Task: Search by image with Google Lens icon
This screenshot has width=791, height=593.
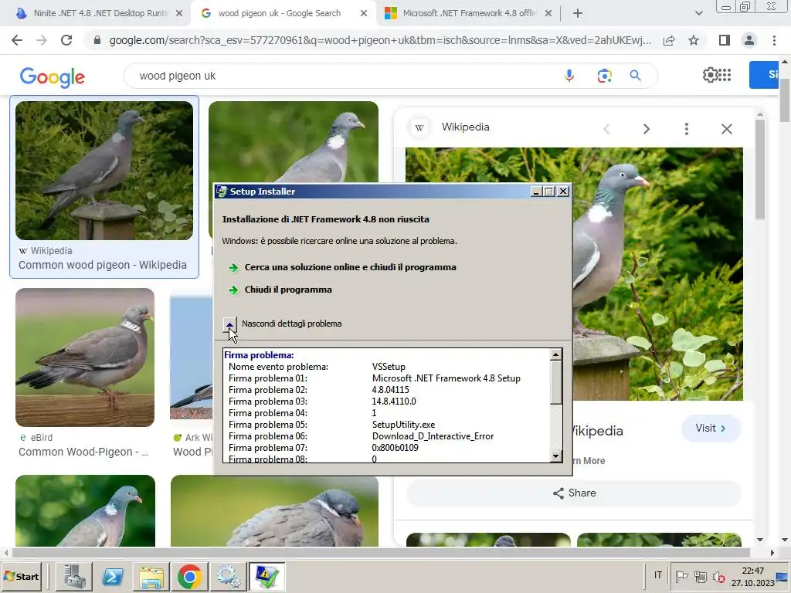Action: coord(604,76)
